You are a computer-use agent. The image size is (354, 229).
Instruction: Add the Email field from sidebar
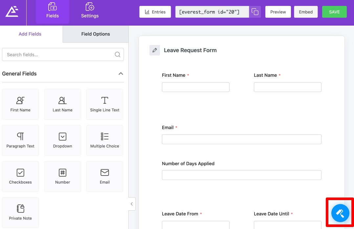click(105, 177)
